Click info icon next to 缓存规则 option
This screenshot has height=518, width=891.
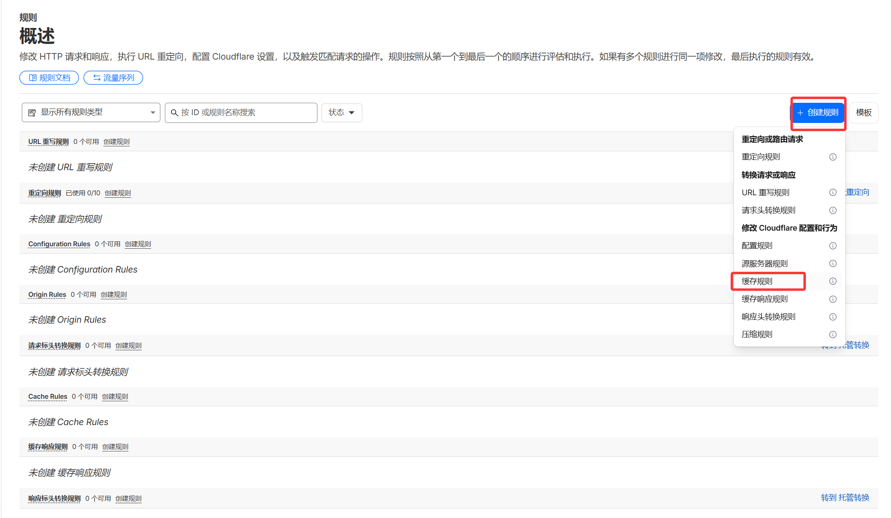coord(833,281)
